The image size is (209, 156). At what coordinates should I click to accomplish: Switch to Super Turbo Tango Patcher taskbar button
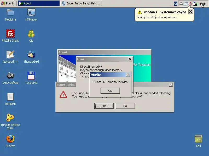(x=81, y=3)
